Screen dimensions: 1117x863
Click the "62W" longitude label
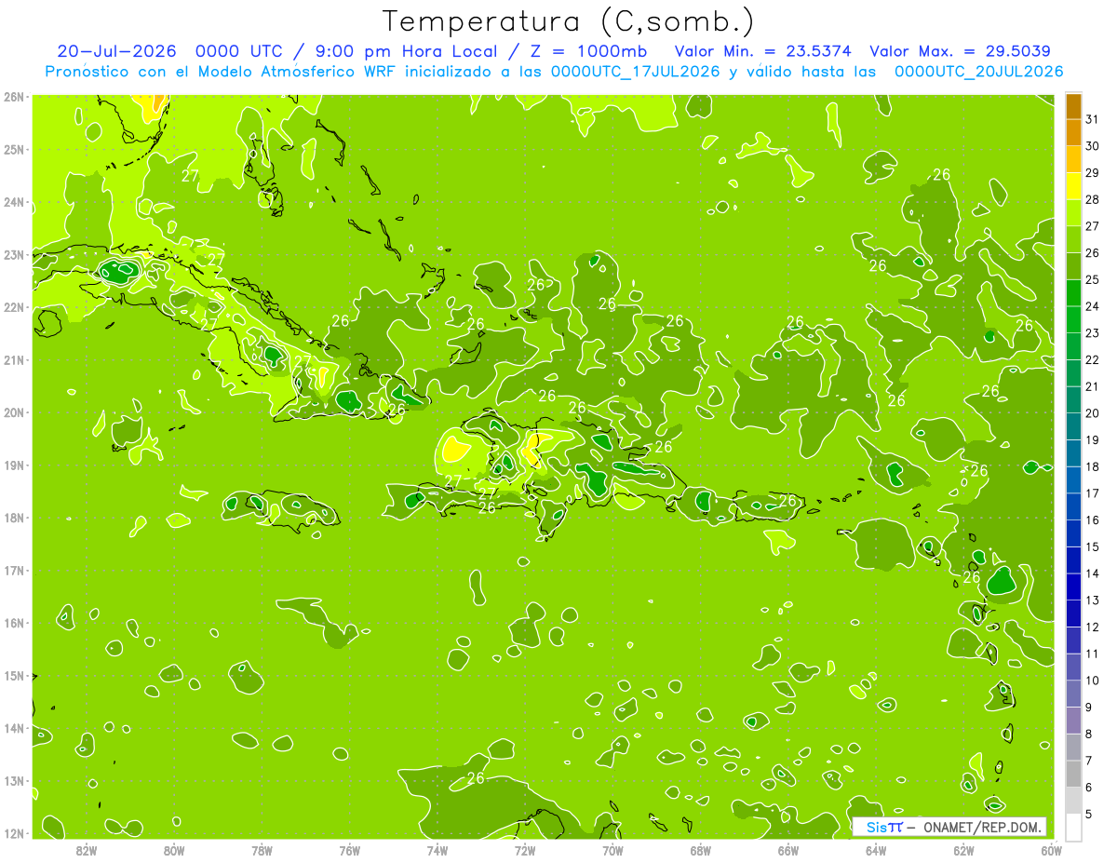[963, 850]
